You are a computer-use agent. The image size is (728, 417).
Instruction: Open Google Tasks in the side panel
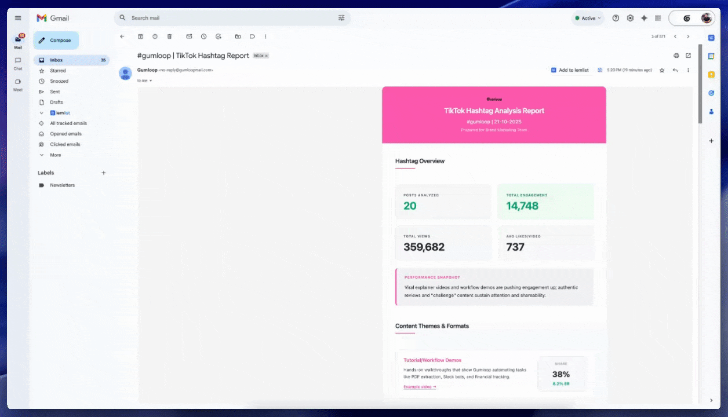(711, 93)
